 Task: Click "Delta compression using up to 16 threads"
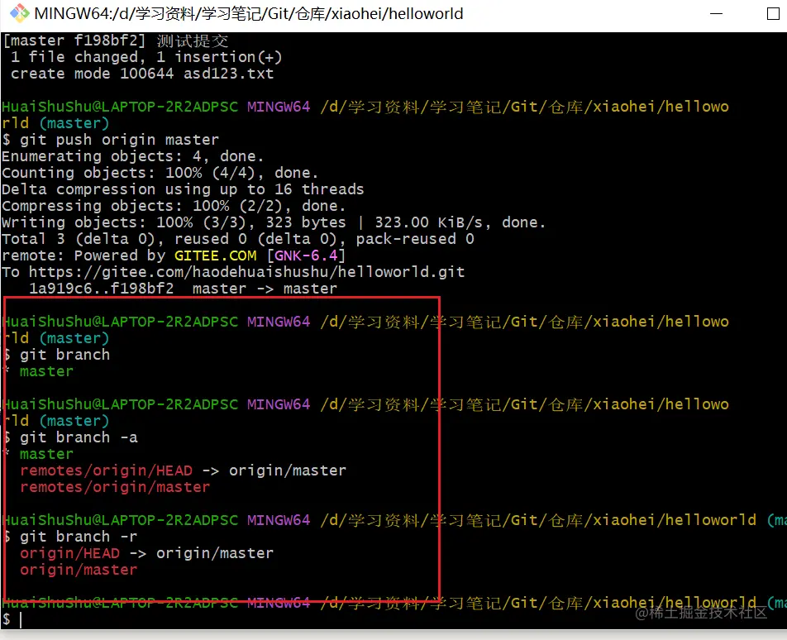tap(183, 189)
